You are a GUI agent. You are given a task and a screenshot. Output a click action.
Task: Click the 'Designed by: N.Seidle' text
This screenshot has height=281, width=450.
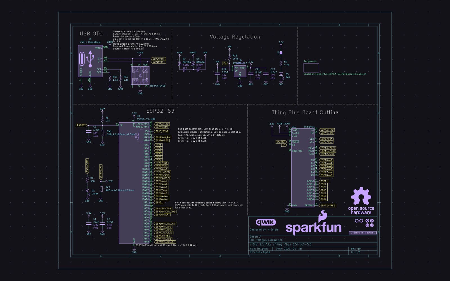pos(264,230)
